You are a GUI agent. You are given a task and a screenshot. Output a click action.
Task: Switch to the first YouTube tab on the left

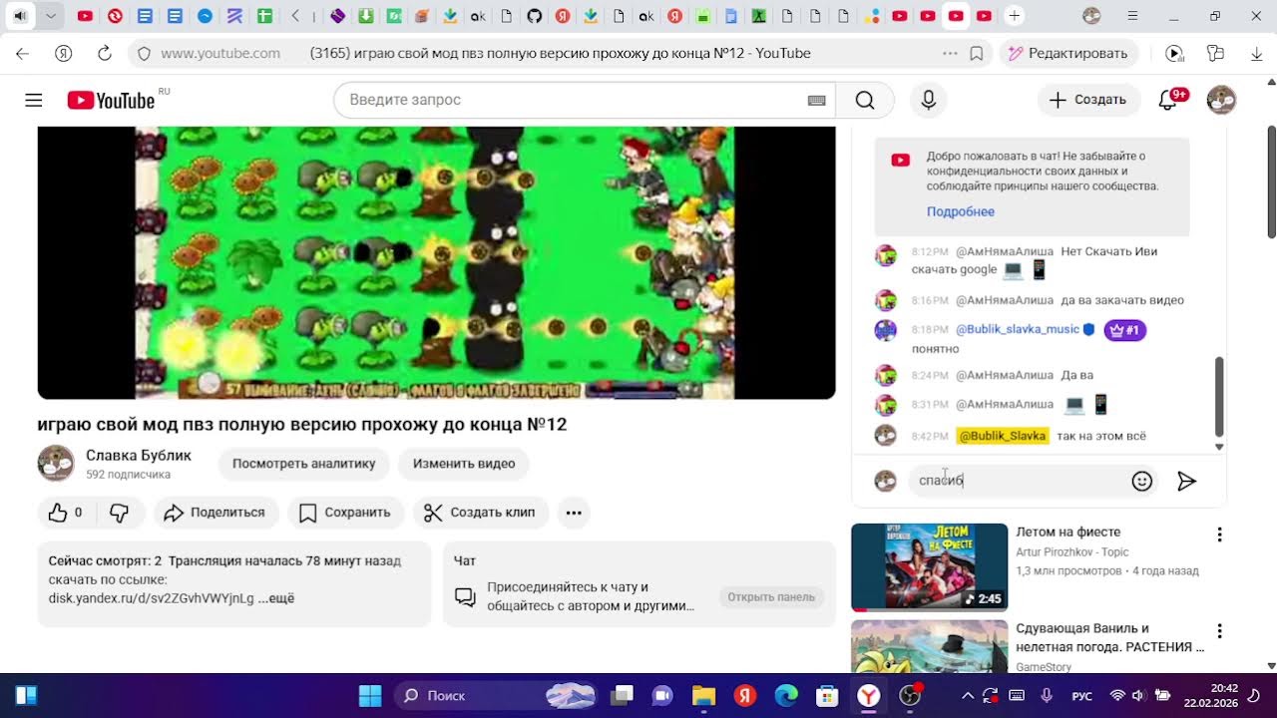click(85, 16)
